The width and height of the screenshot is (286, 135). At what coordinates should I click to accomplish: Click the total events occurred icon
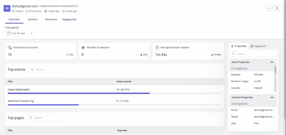(x=10, y=48)
